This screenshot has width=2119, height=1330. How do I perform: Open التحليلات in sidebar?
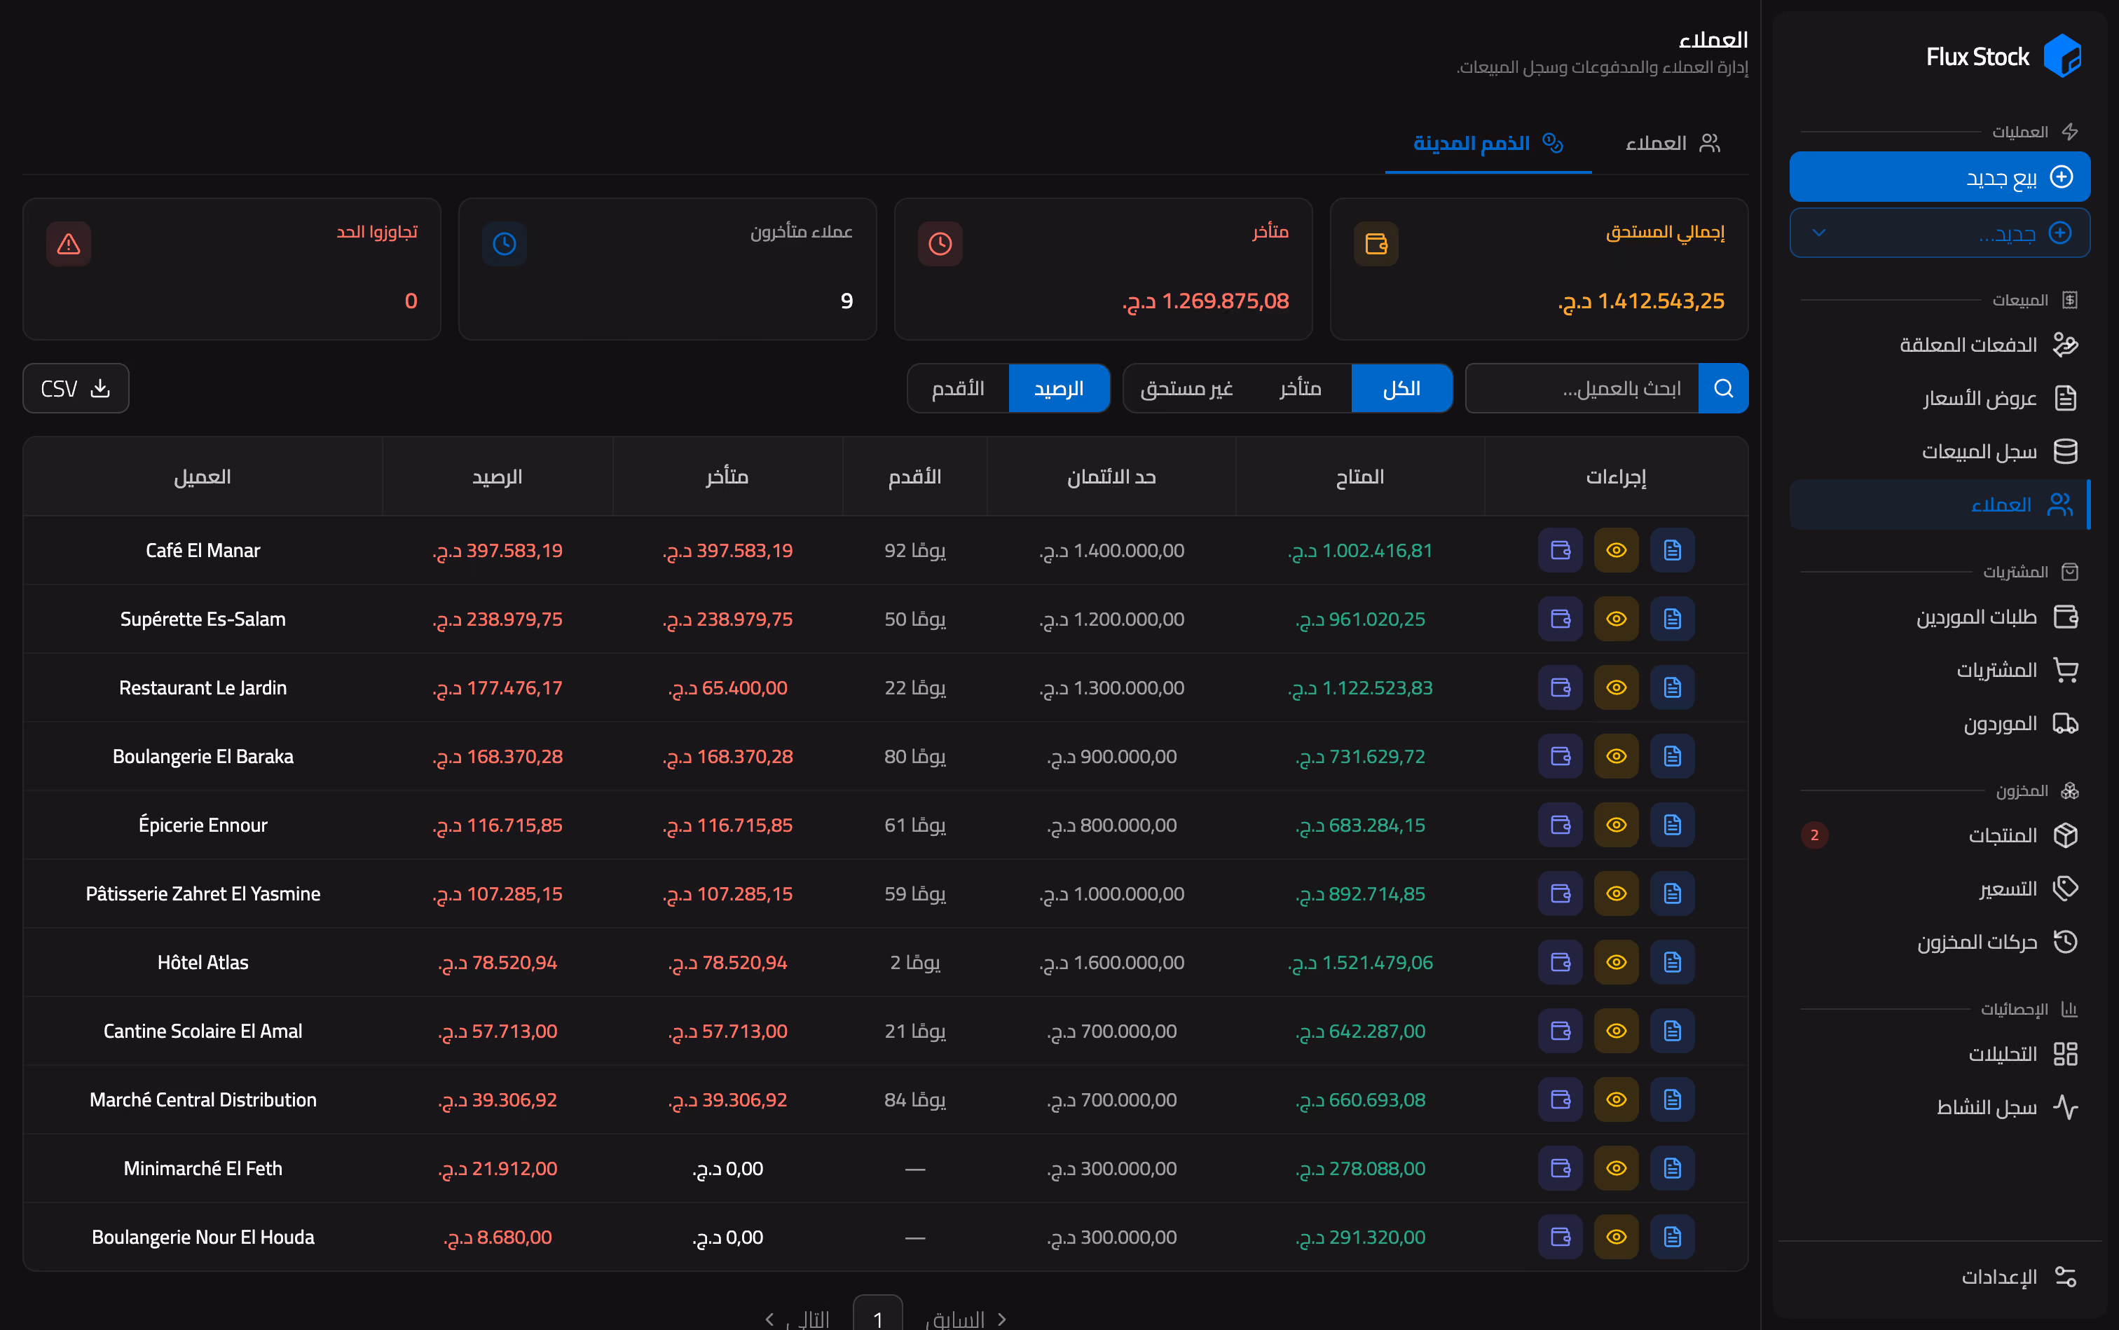coord(1940,1054)
